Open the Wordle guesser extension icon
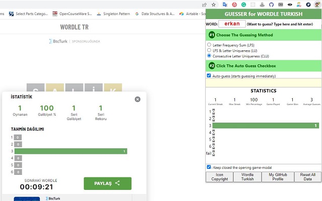 (x=317, y=5)
